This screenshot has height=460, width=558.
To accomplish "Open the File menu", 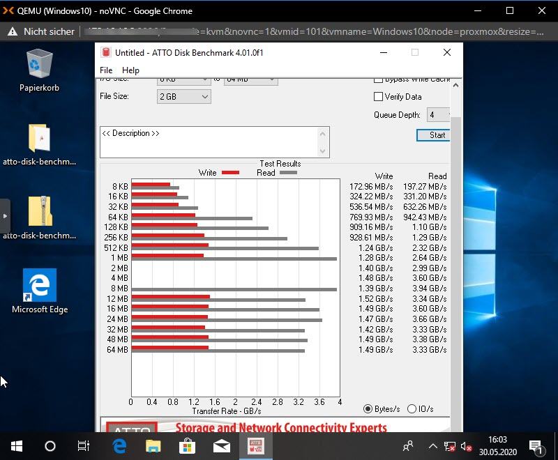I will 106,70.
